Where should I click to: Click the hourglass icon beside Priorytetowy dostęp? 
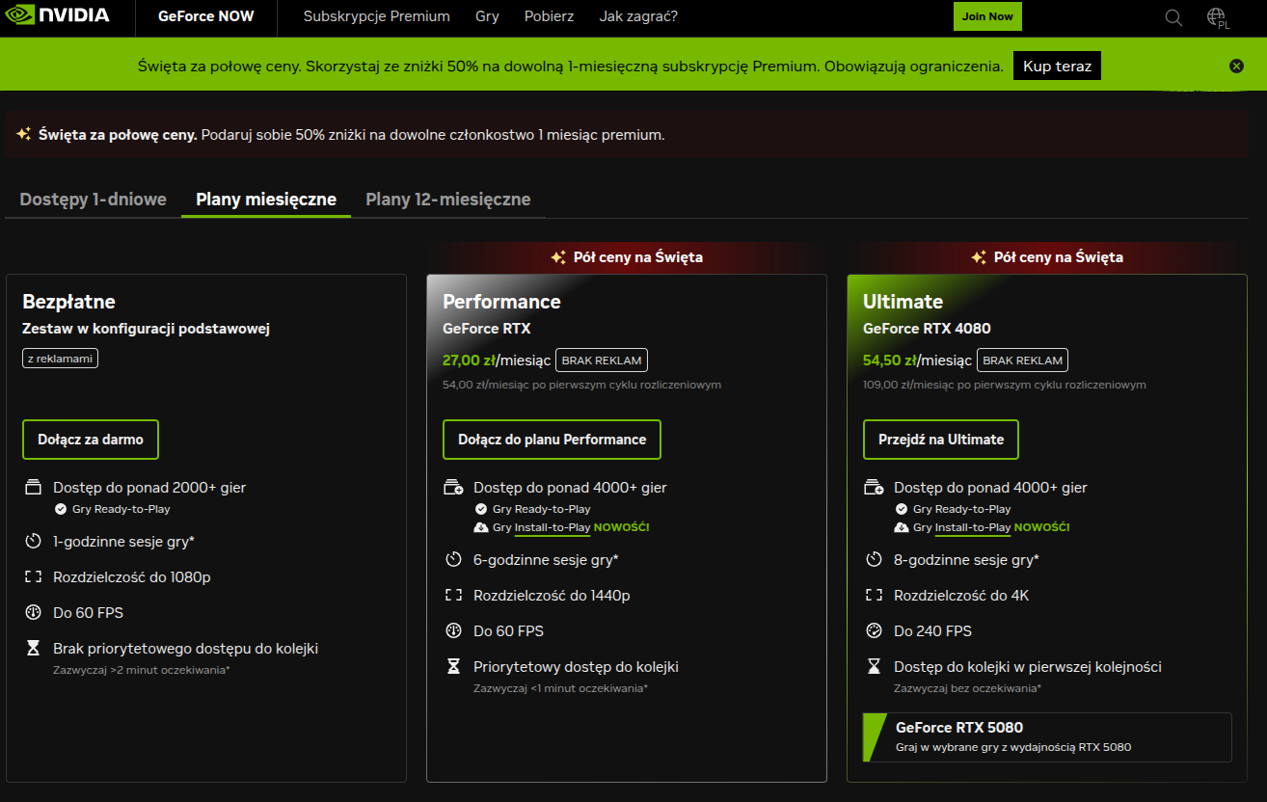453,665
